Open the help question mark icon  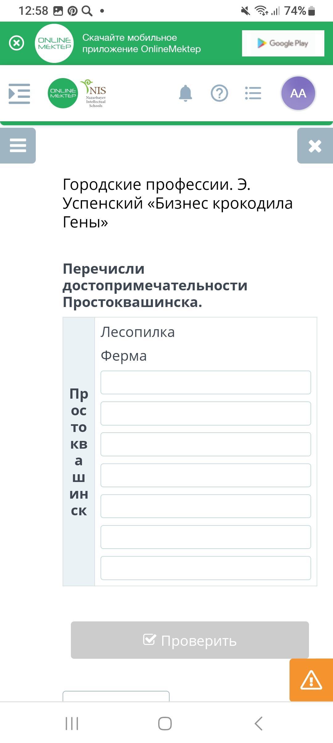tap(219, 93)
